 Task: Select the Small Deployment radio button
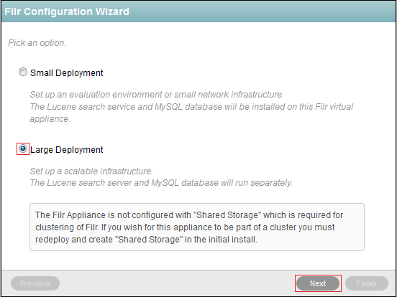click(x=23, y=72)
